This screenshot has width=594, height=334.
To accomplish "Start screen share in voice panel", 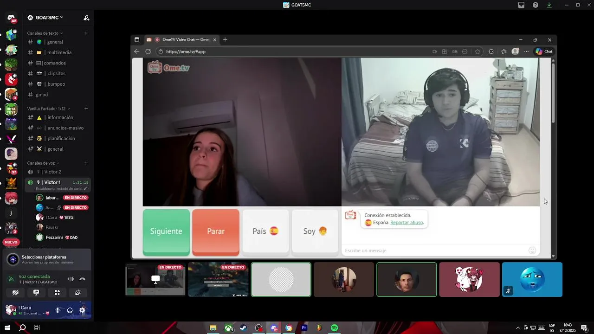I will [x=36, y=292].
